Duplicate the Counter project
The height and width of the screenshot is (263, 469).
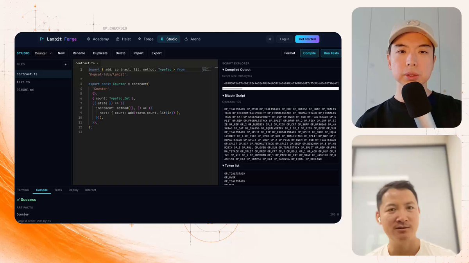[100, 53]
